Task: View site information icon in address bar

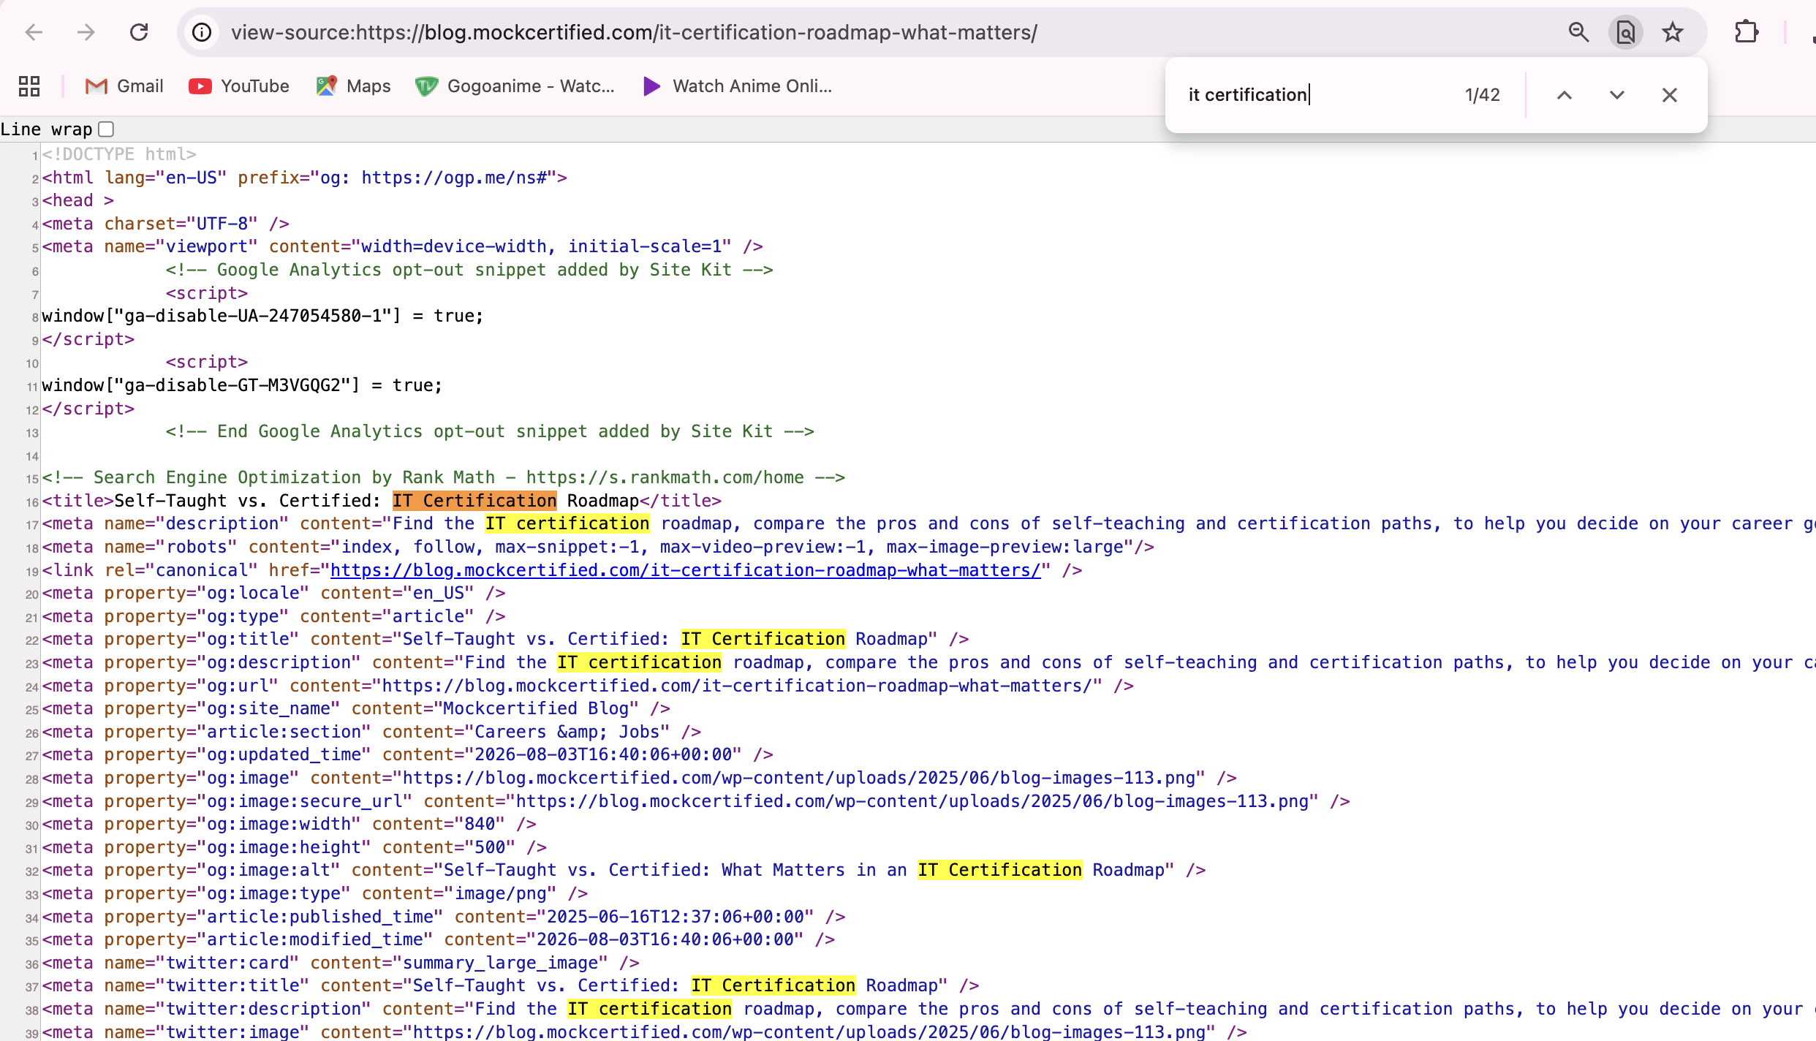Action: point(202,32)
